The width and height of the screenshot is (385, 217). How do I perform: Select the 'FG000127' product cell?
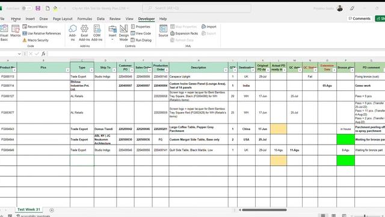pyautogui.click(x=8, y=96)
